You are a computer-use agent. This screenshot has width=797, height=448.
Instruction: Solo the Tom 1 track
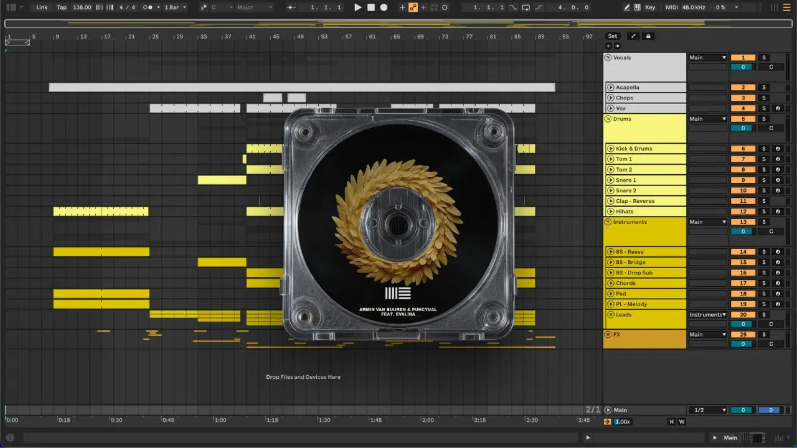click(764, 159)
